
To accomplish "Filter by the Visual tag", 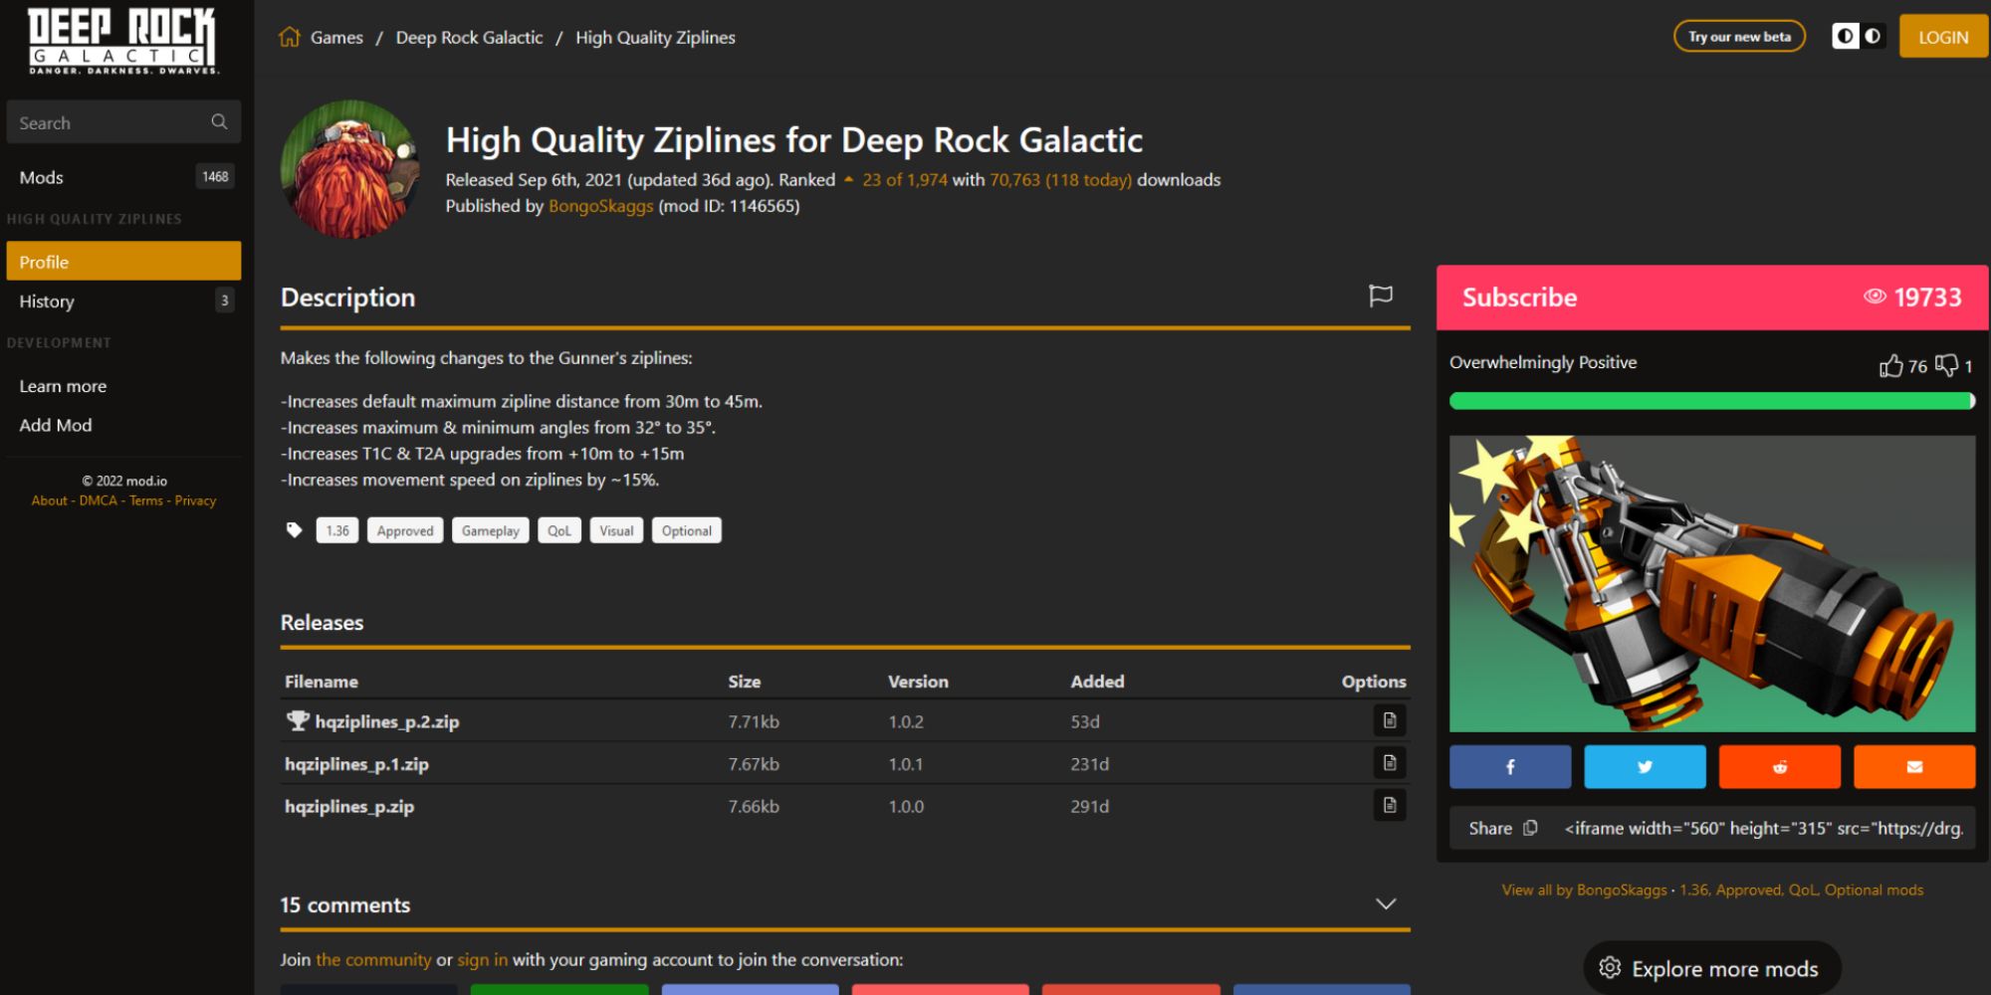I will (x=616, y=530).
